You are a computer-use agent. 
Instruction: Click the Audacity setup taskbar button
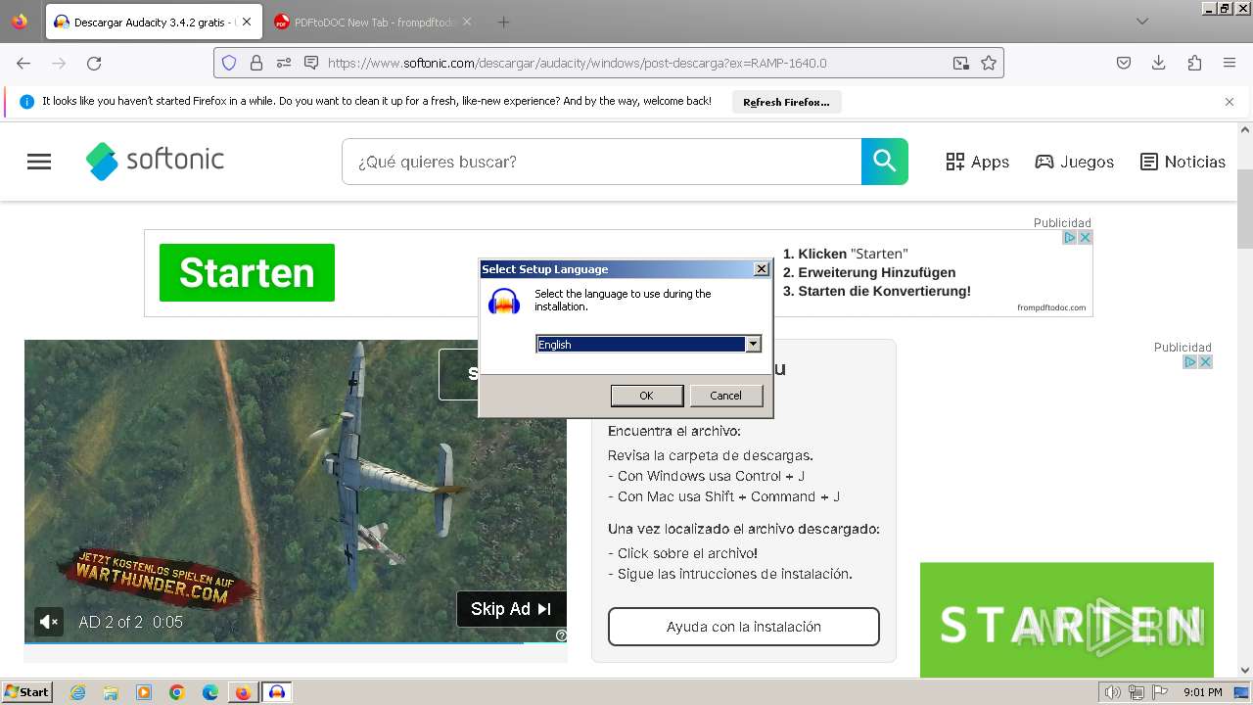[x=277, y=692]
